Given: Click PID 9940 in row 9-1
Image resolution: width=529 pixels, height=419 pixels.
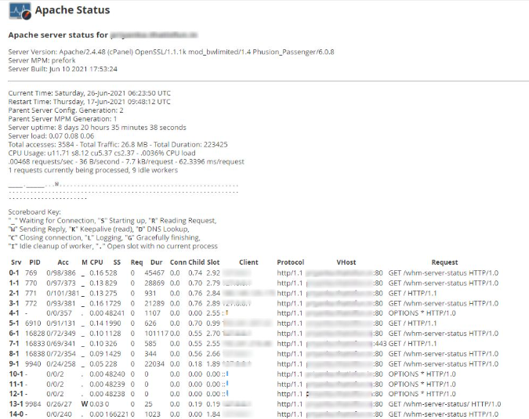Looking at the screenshot, I should 33,364.
